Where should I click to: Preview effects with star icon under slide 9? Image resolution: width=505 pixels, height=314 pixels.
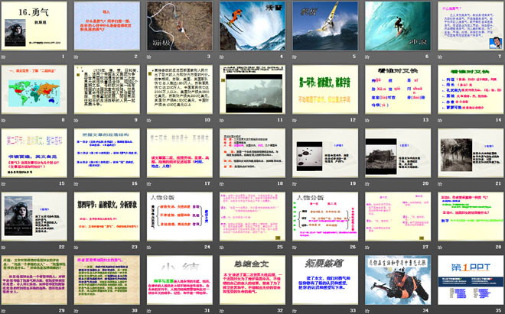pos(76,120)
